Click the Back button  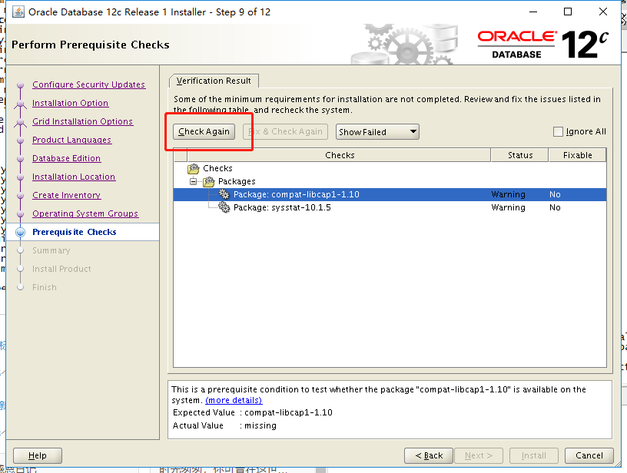click(429, 455)
